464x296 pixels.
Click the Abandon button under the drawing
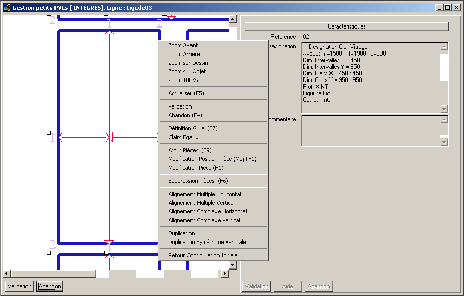(x=49, y=286)
